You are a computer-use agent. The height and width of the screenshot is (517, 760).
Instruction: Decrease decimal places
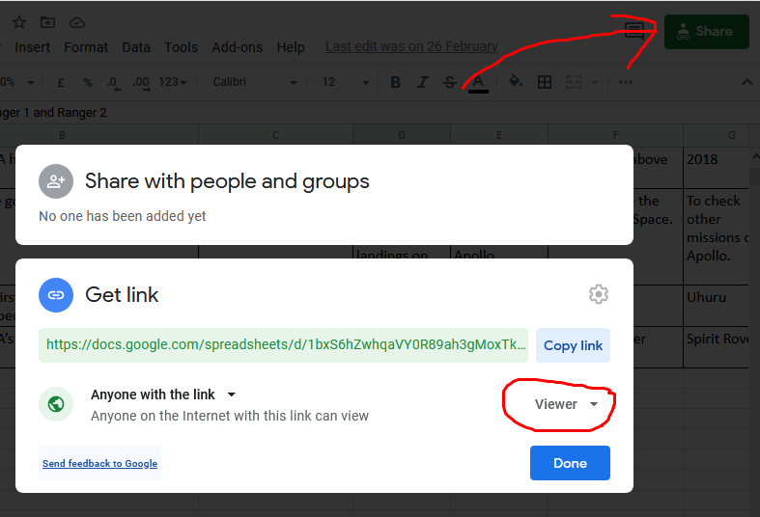click(114, 83)
